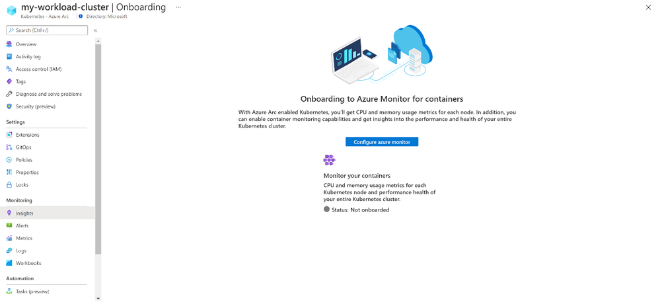The width and height of the screenshot is (660, 306).
Task: Click the Policies icon
Action: tap(9, 160)
